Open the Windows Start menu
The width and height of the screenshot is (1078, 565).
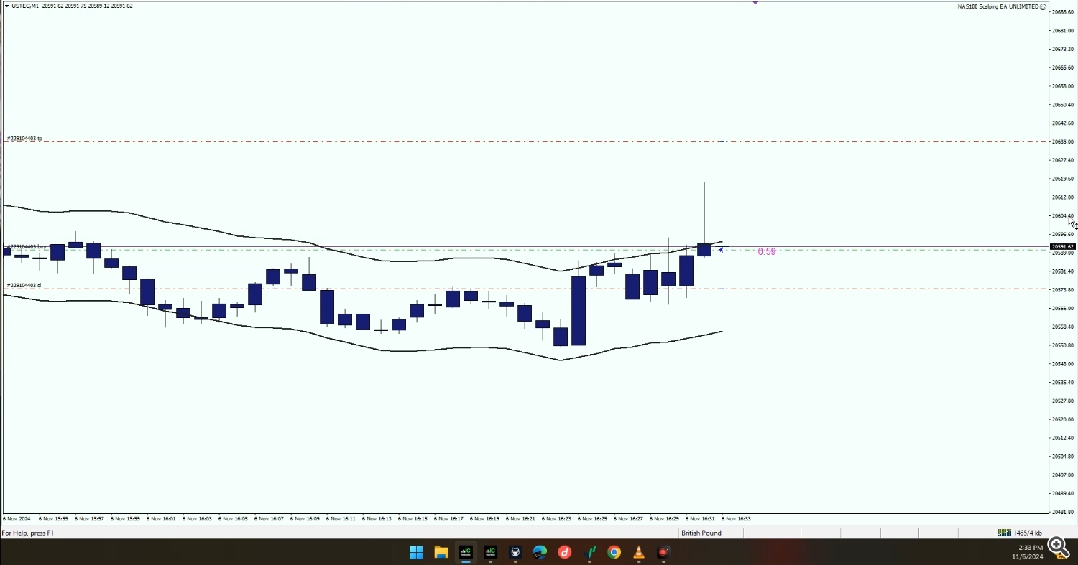[416, 552]
